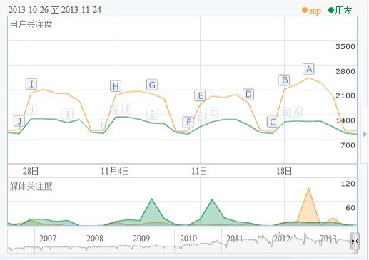Click the 60 media axis value
This screenshot has width=369, height=260.
point(350,208)
